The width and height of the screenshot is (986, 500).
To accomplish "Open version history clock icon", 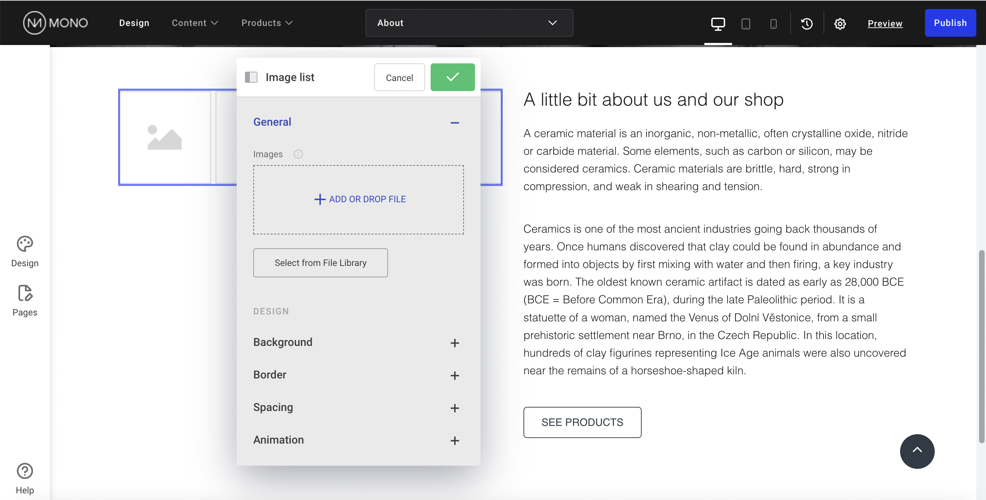I will tap(807, 24).
